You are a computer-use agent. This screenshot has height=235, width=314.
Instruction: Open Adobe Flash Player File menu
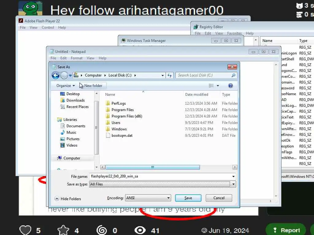point(23,28)
